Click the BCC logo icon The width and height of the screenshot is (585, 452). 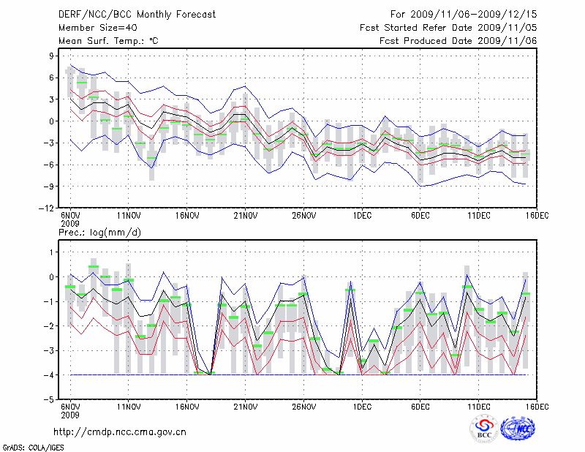[484, 429]
